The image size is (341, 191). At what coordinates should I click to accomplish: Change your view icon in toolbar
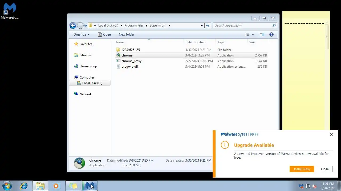[x=247, y=34]
